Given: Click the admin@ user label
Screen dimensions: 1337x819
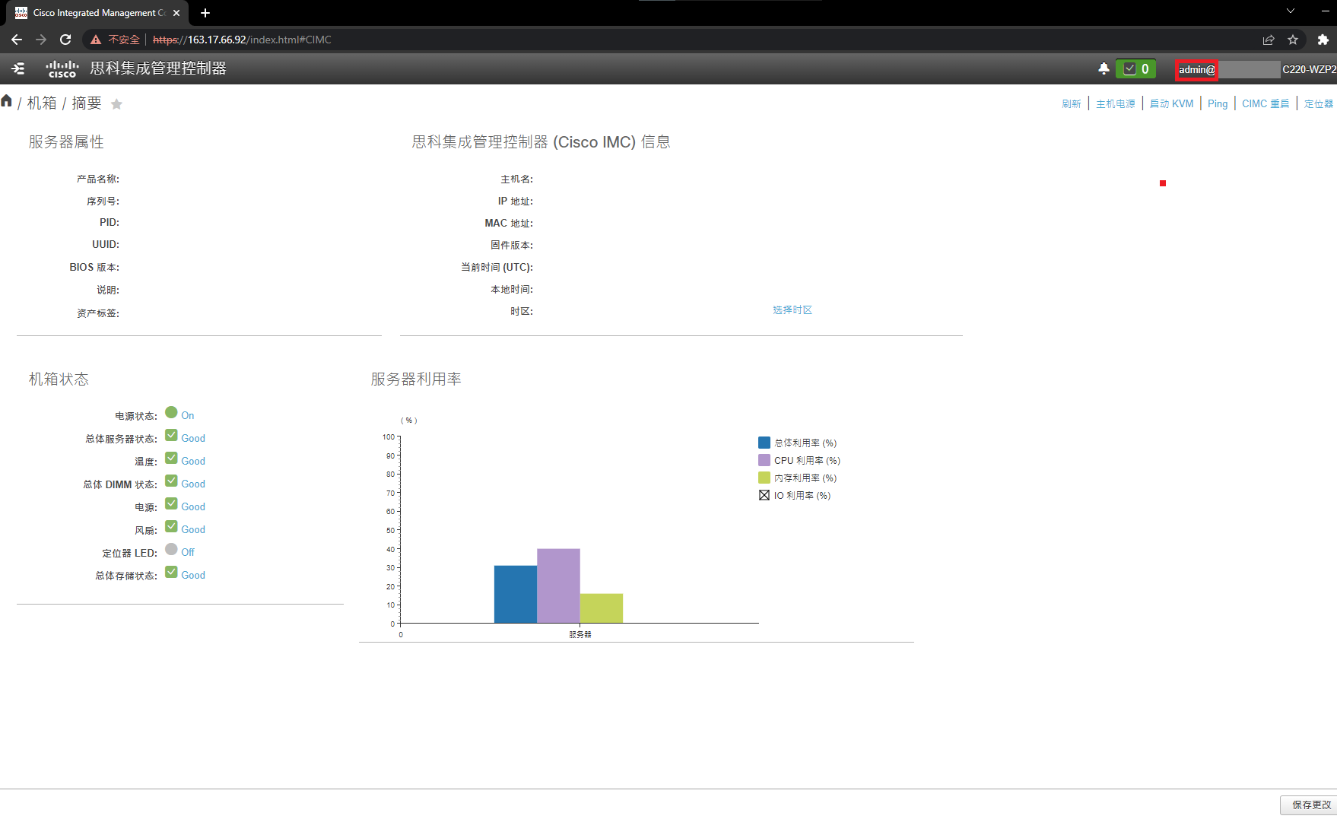Looking at the screenshot, I should point(1196,69).
